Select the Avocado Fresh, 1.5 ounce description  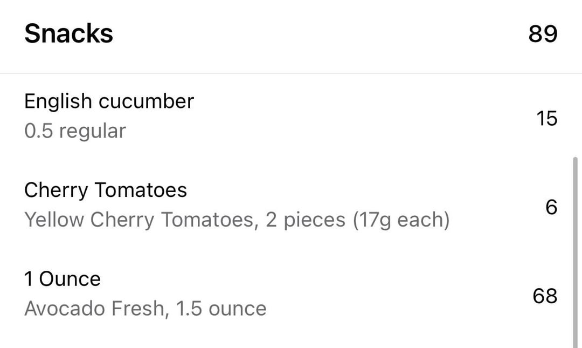pyautogui.click(x=145, y=309)
